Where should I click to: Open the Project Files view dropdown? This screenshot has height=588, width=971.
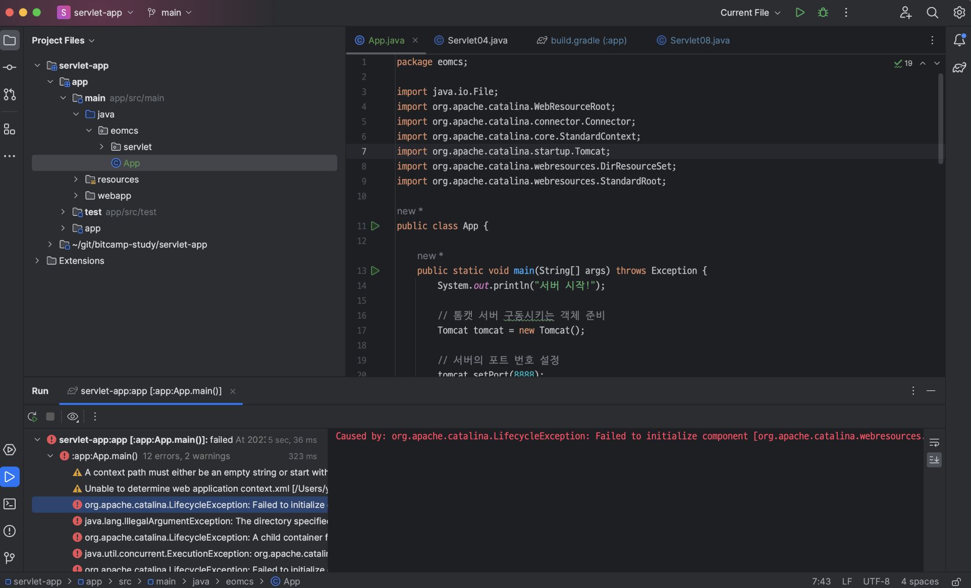pos(63,40)
